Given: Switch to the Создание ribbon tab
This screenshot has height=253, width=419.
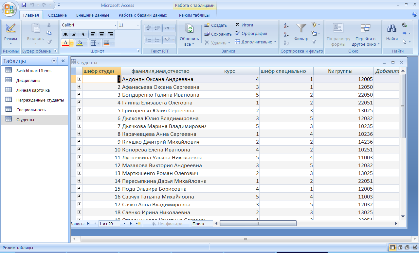Looking at the screenshot, I should click(x=57, y=15).
